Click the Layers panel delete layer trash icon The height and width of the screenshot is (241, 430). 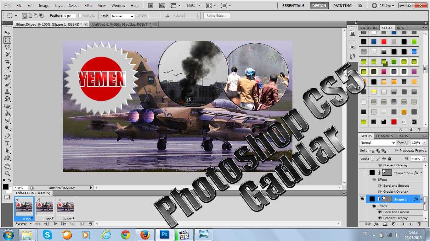click(419, 224)
